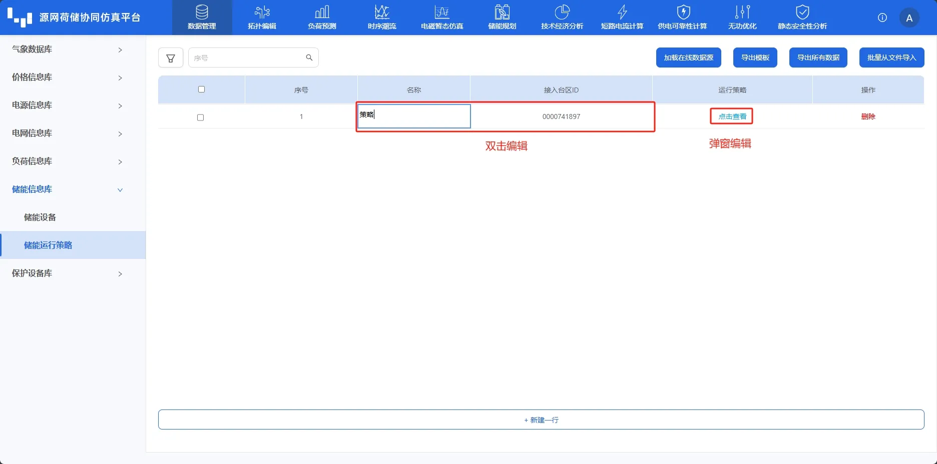
Task: Open the info circle icon in header
Action: [882, 18]
